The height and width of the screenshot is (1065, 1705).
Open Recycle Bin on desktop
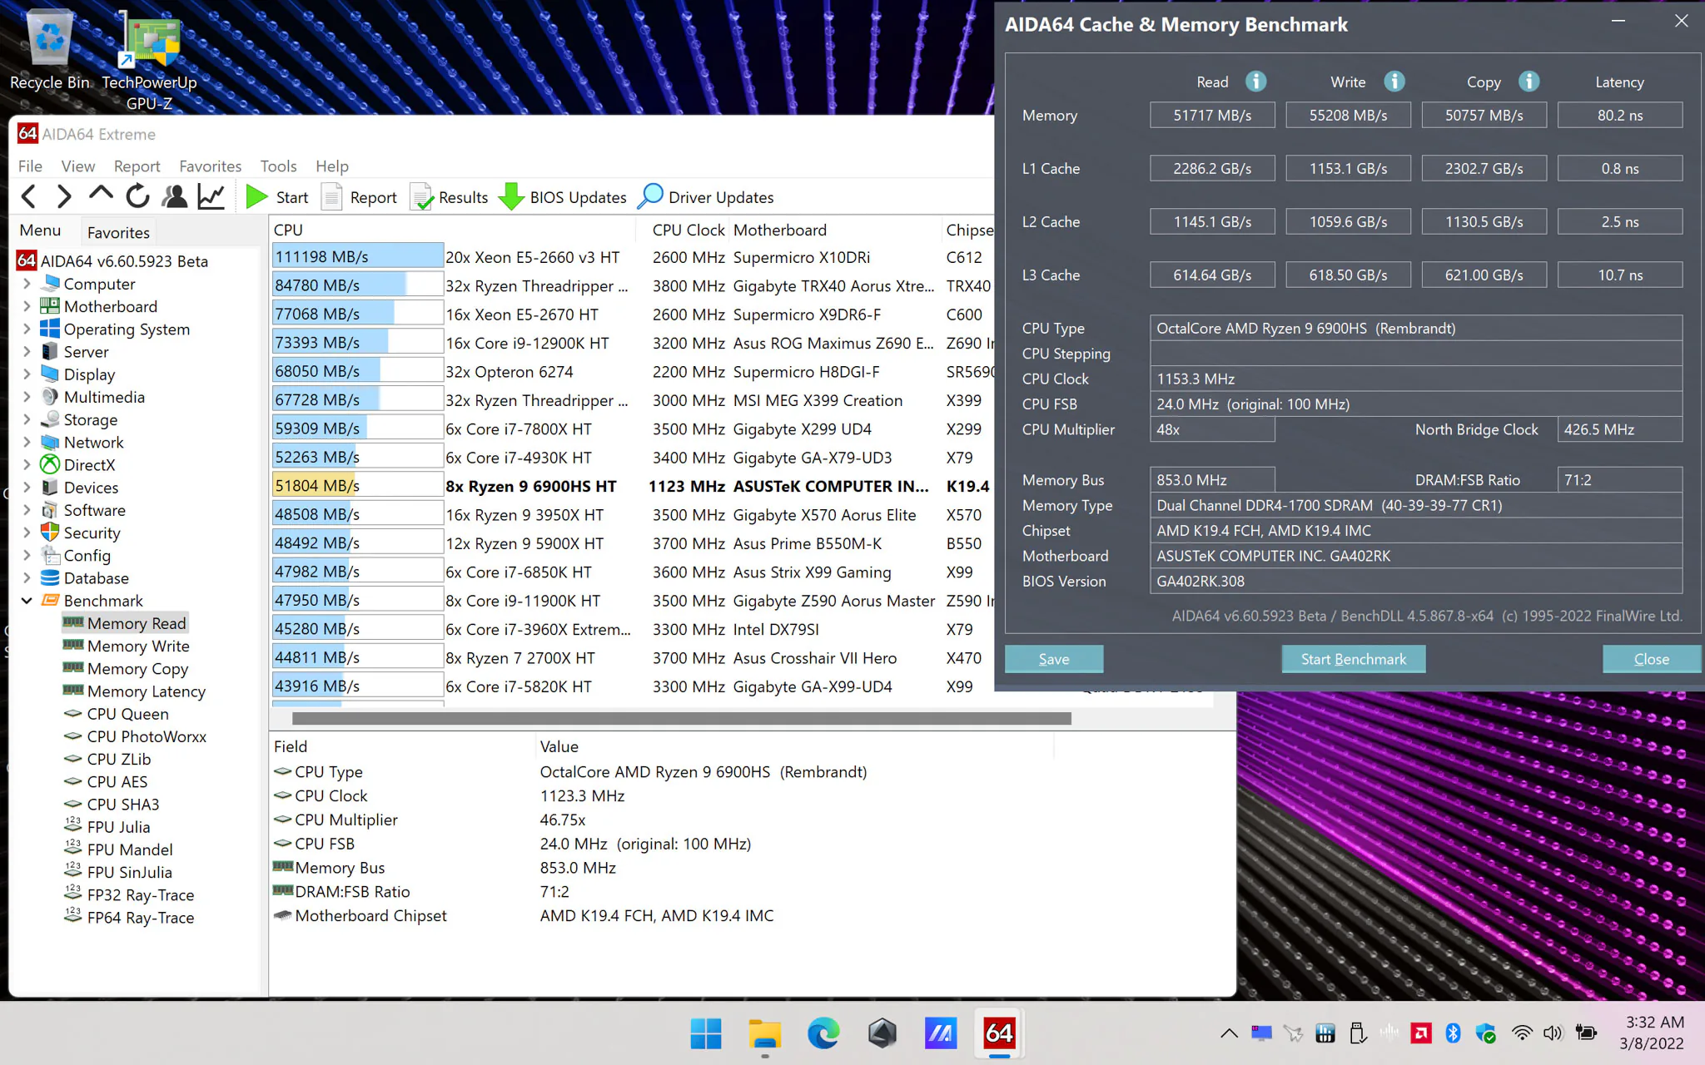(50, 50)
